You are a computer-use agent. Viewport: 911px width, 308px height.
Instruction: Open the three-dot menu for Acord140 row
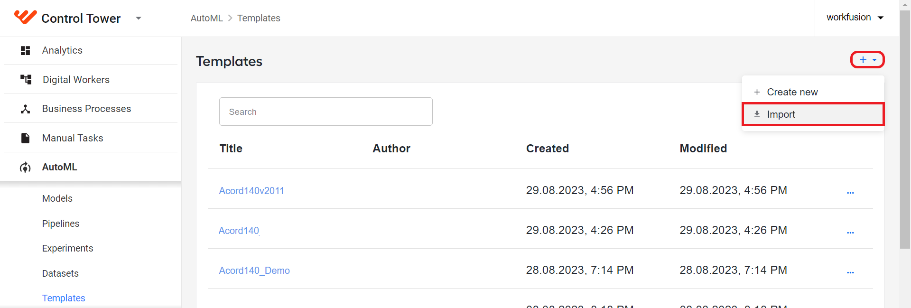pos(850,233)
